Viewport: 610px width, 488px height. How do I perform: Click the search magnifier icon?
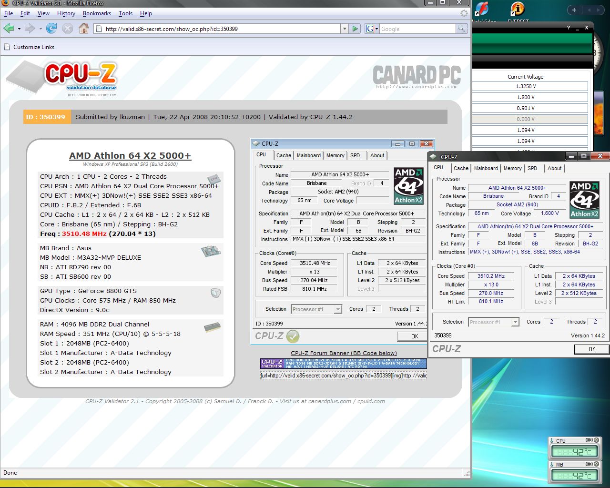tap(461, 29)
